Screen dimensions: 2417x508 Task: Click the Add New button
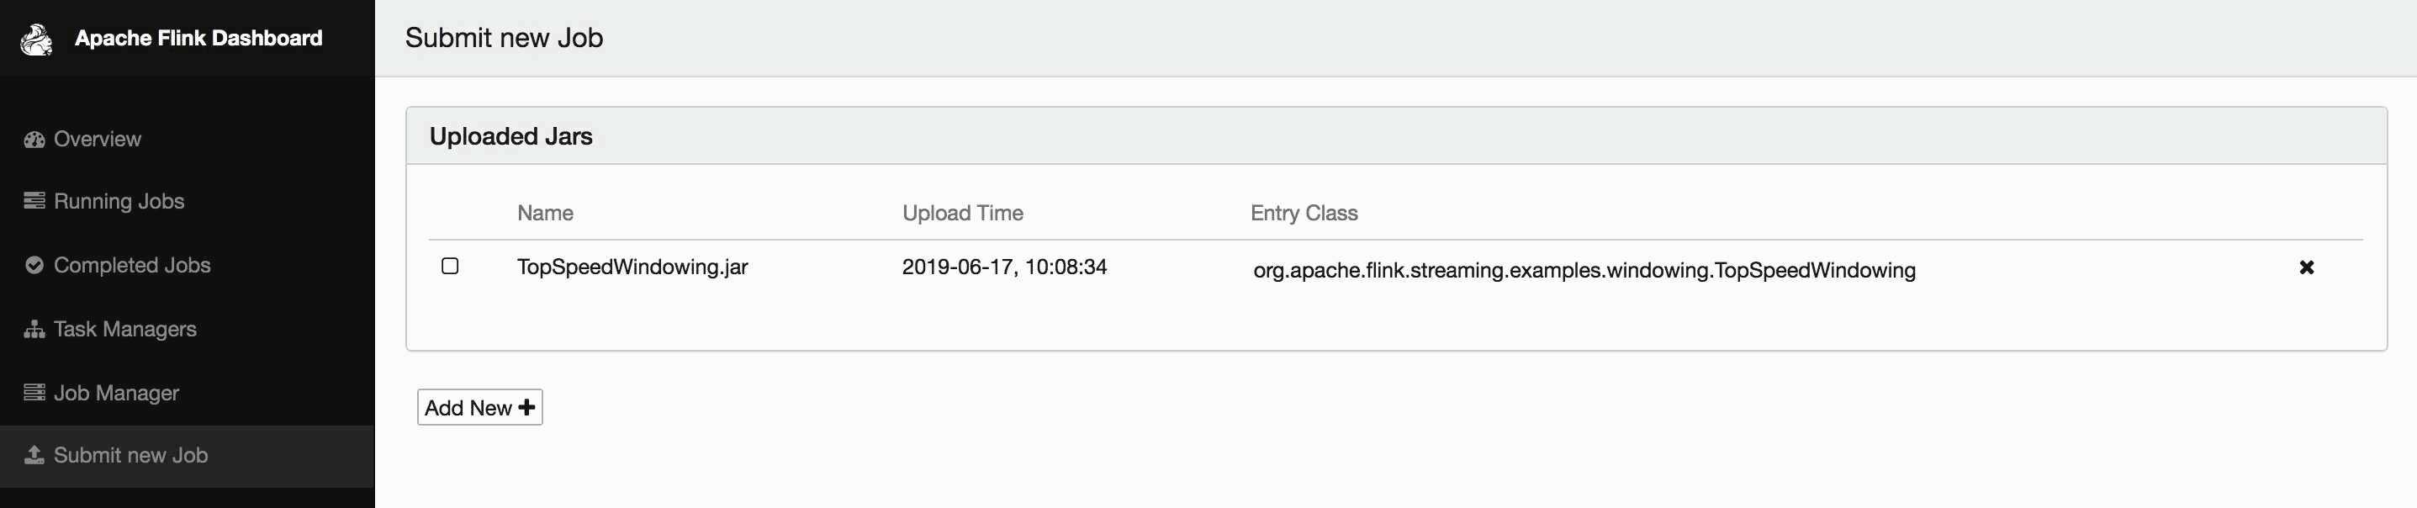point(479,408)
